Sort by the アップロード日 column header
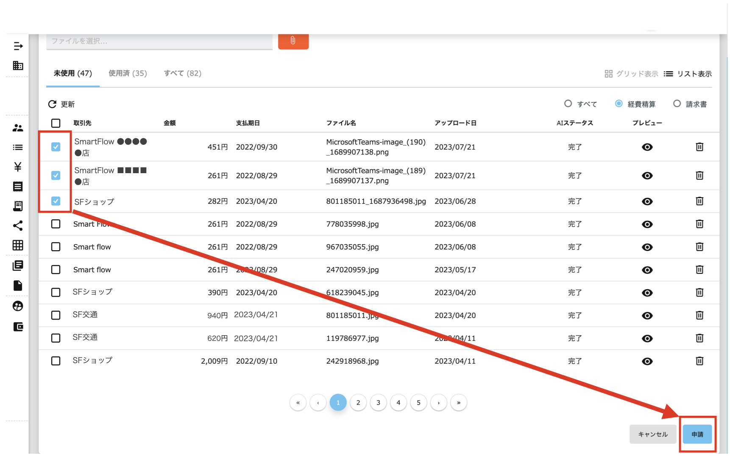The height and width of the screenshot is (456, 730). (x=456, y=123)
